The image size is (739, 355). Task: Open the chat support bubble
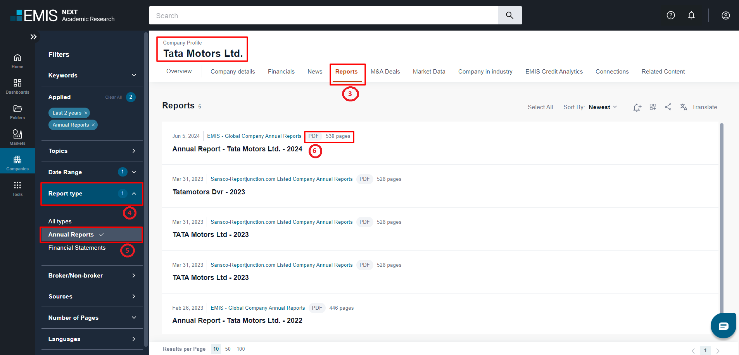(723, 326)
